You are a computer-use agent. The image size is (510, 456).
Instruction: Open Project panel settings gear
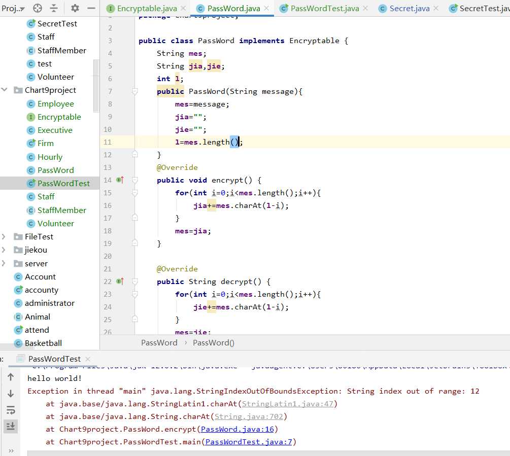tap(75, 8)
